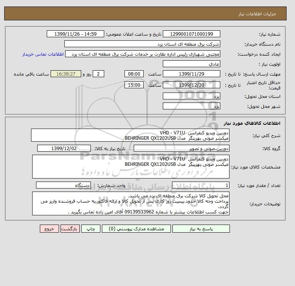Screen dimensions: 295x286
Task: Click the مهلت ارسال پاسخ label
Action: [262, 74]
